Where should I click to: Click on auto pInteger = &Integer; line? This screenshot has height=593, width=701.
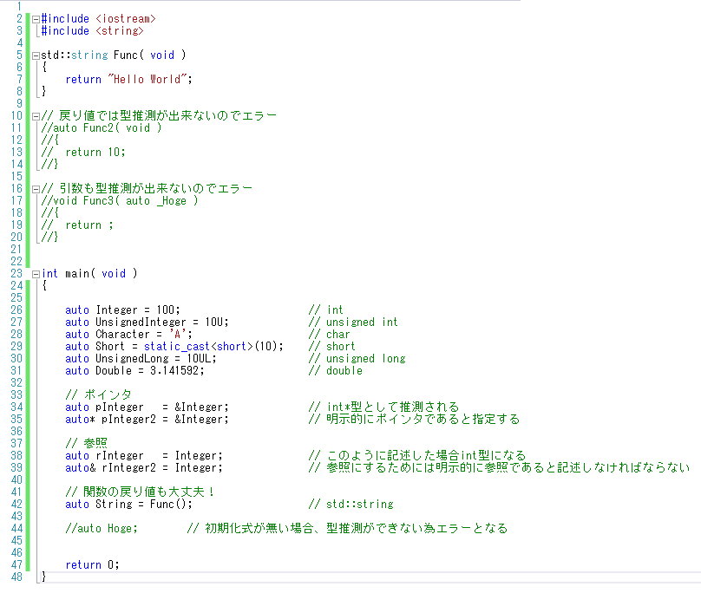pos(147,407)
